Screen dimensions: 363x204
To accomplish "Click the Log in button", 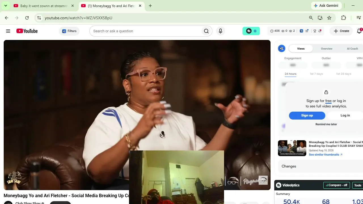I will pyautogui.click(x=345, y=116).
